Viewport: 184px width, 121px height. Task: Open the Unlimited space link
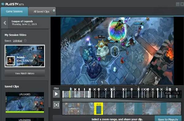(17, 41)
